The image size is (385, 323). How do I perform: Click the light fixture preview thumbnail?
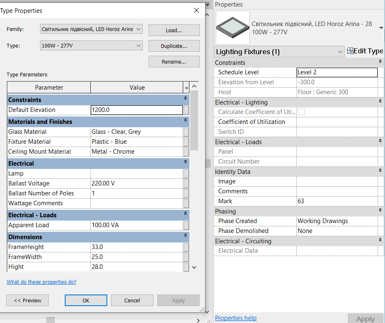[x=233, y=28]
